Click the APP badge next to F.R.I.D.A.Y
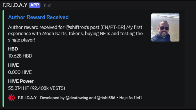 click(x=35, y=5)
